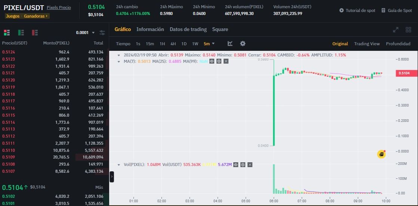The height and width of the screenshot is (206, 418).
Task: Show buy orders only view icon
Action: 21,33
